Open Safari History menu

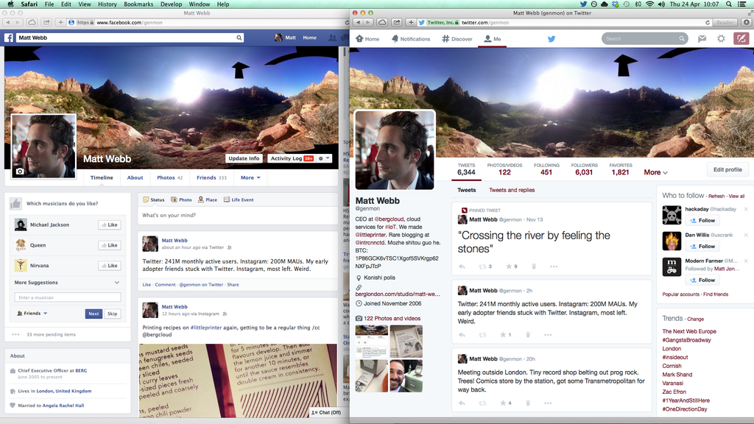click(108, 4)
